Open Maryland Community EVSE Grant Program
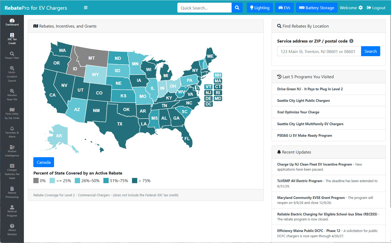Viewport: 391px width, 243px height. [x=311, y=198]
